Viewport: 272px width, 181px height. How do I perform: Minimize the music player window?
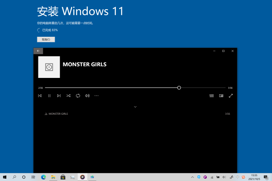point(214,51)
